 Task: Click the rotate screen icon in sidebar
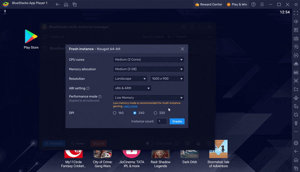tap(296, 106)
